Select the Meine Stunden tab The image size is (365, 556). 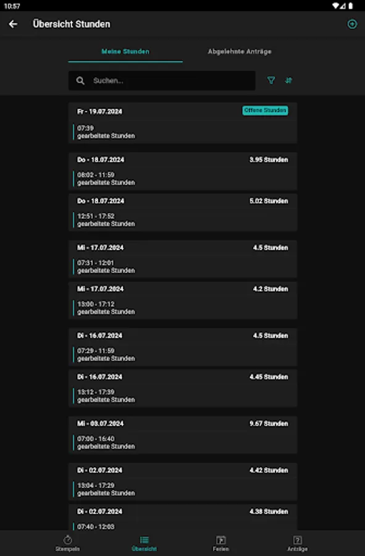pyautogui.click(x=127, y=52)
